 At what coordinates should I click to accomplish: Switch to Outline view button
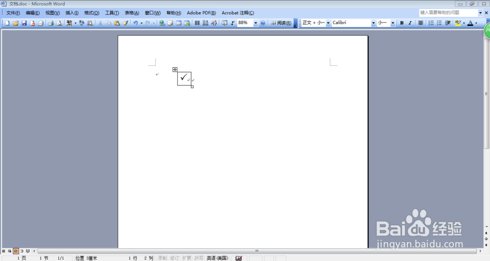click(x=22, y=251)
